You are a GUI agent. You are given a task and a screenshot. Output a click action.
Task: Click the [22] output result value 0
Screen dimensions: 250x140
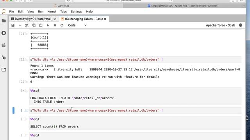pos(31,82)
